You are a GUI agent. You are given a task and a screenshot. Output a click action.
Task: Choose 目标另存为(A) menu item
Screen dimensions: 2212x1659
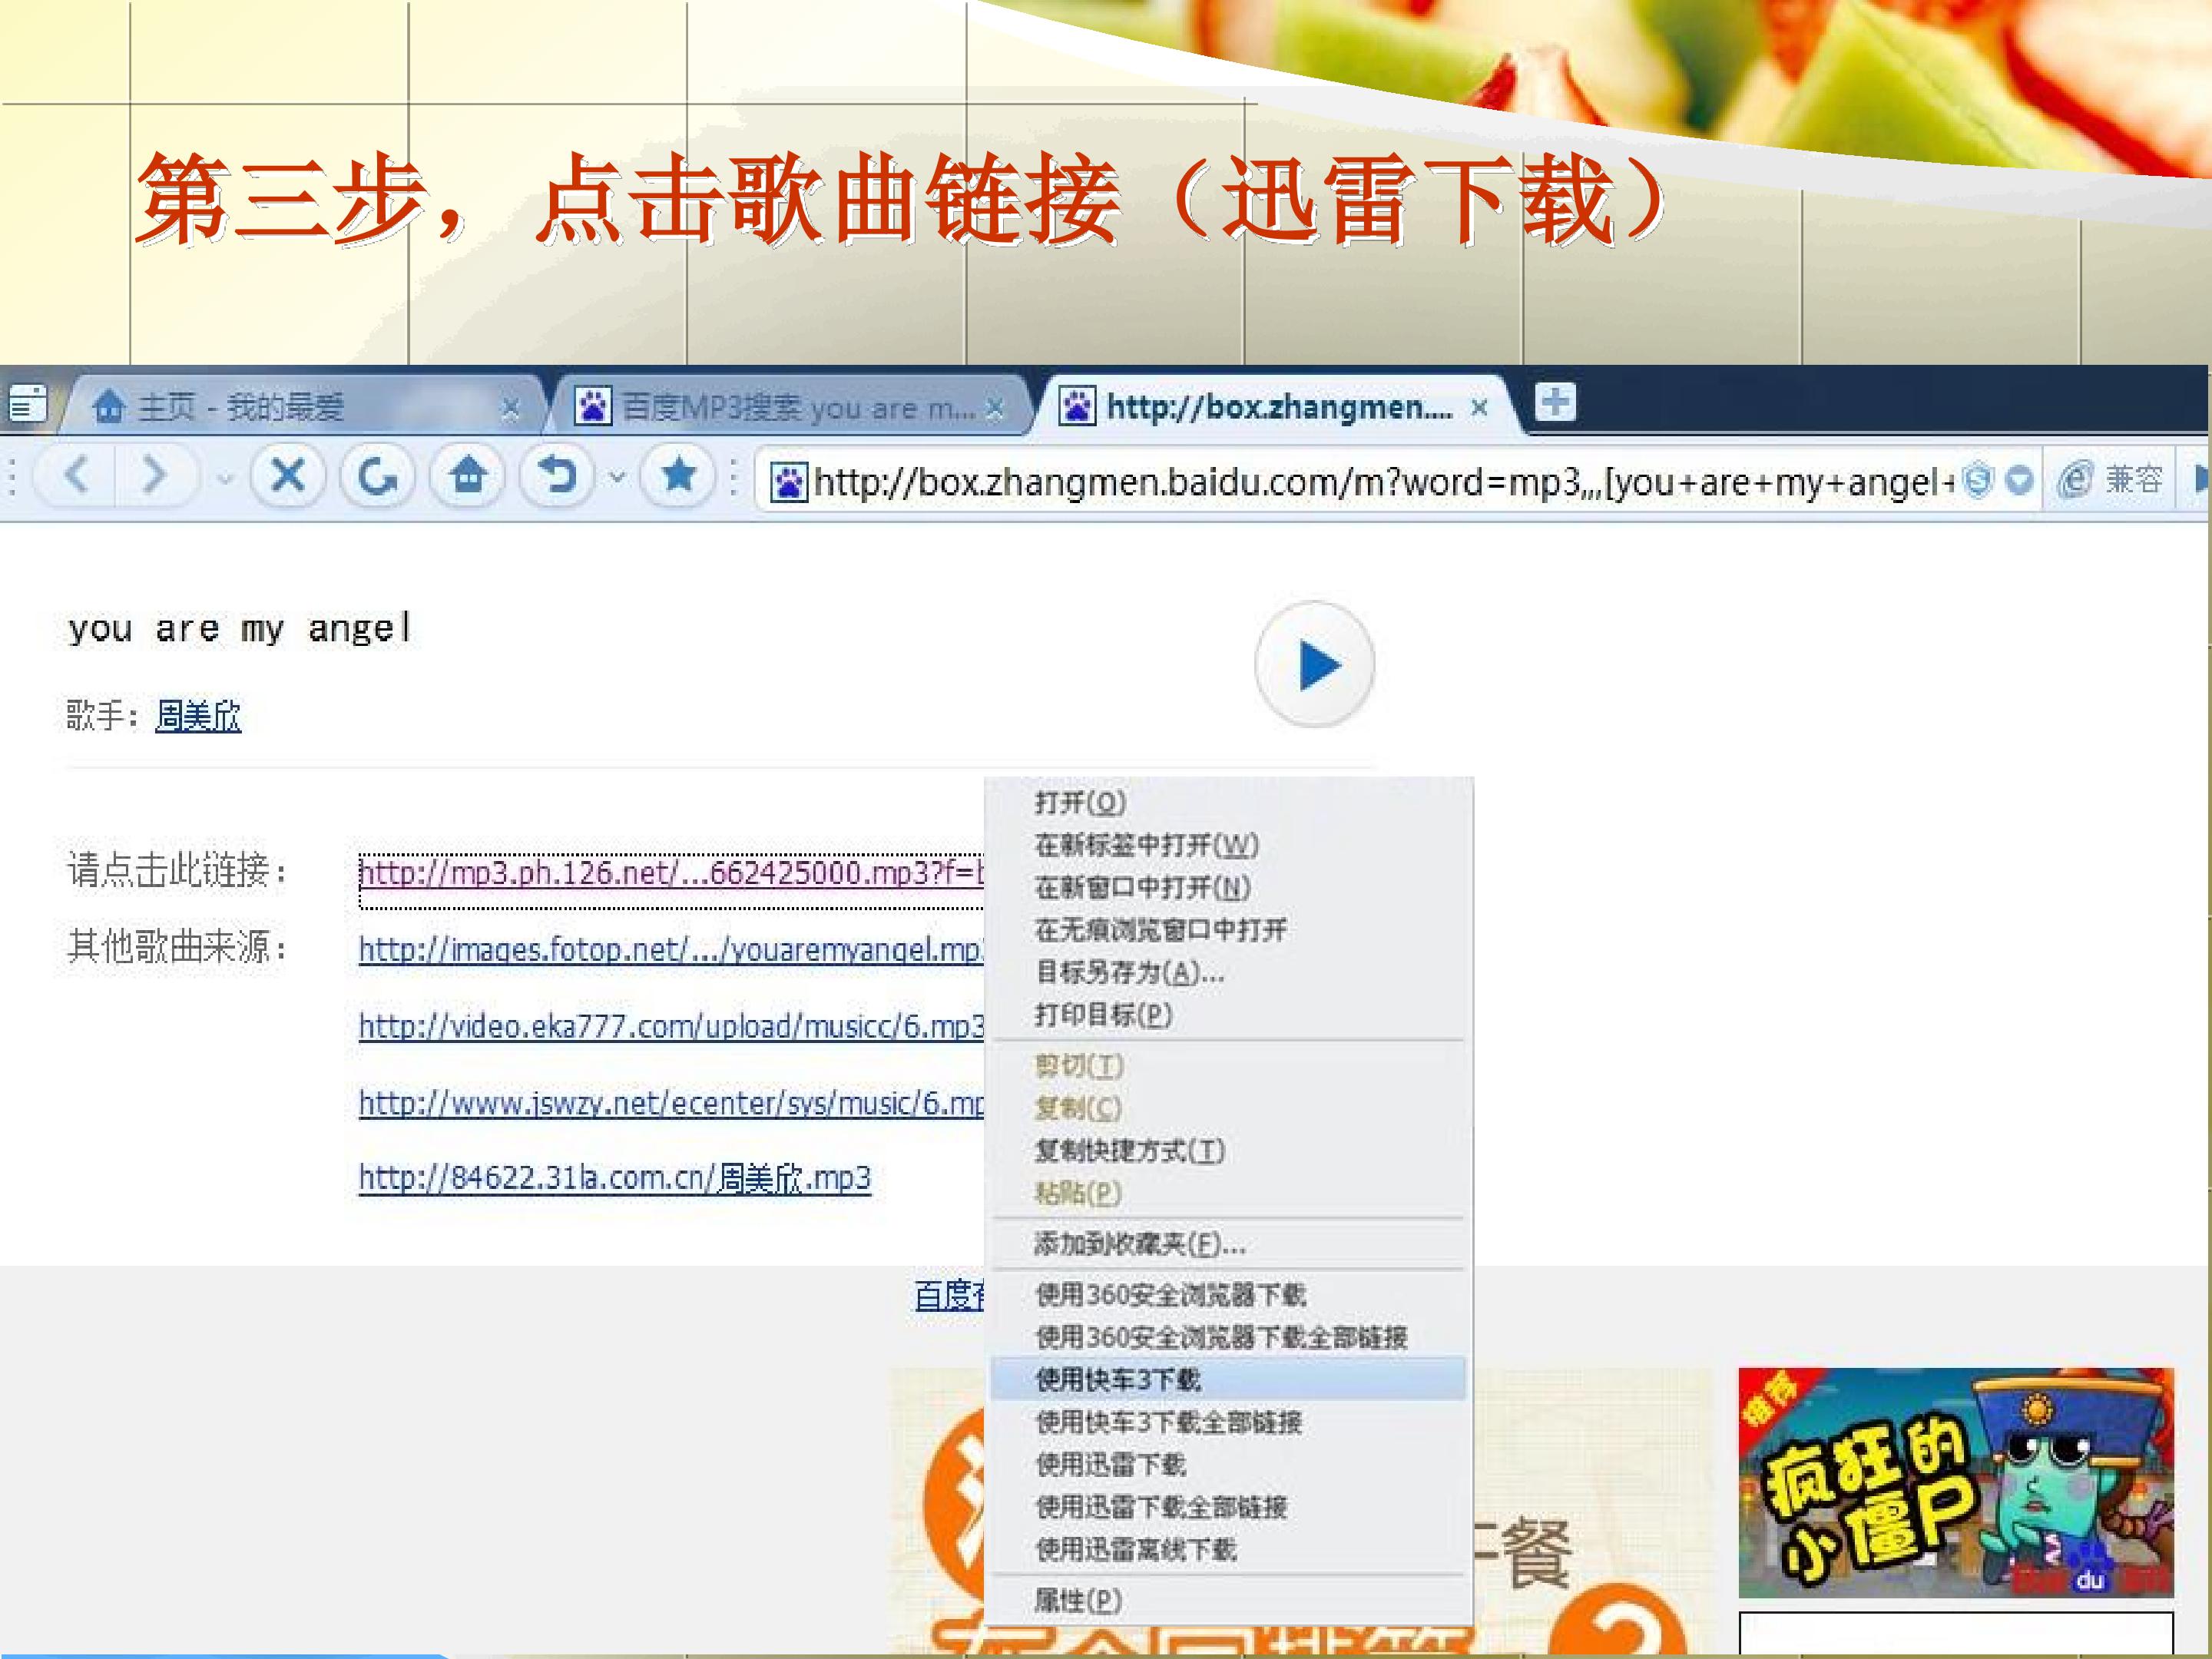(x=1229, y=972)
